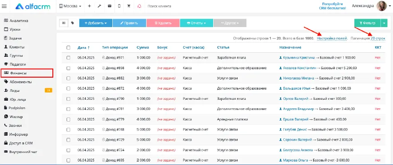Select the Доход #781 row checkbox

tap(68, 109)
